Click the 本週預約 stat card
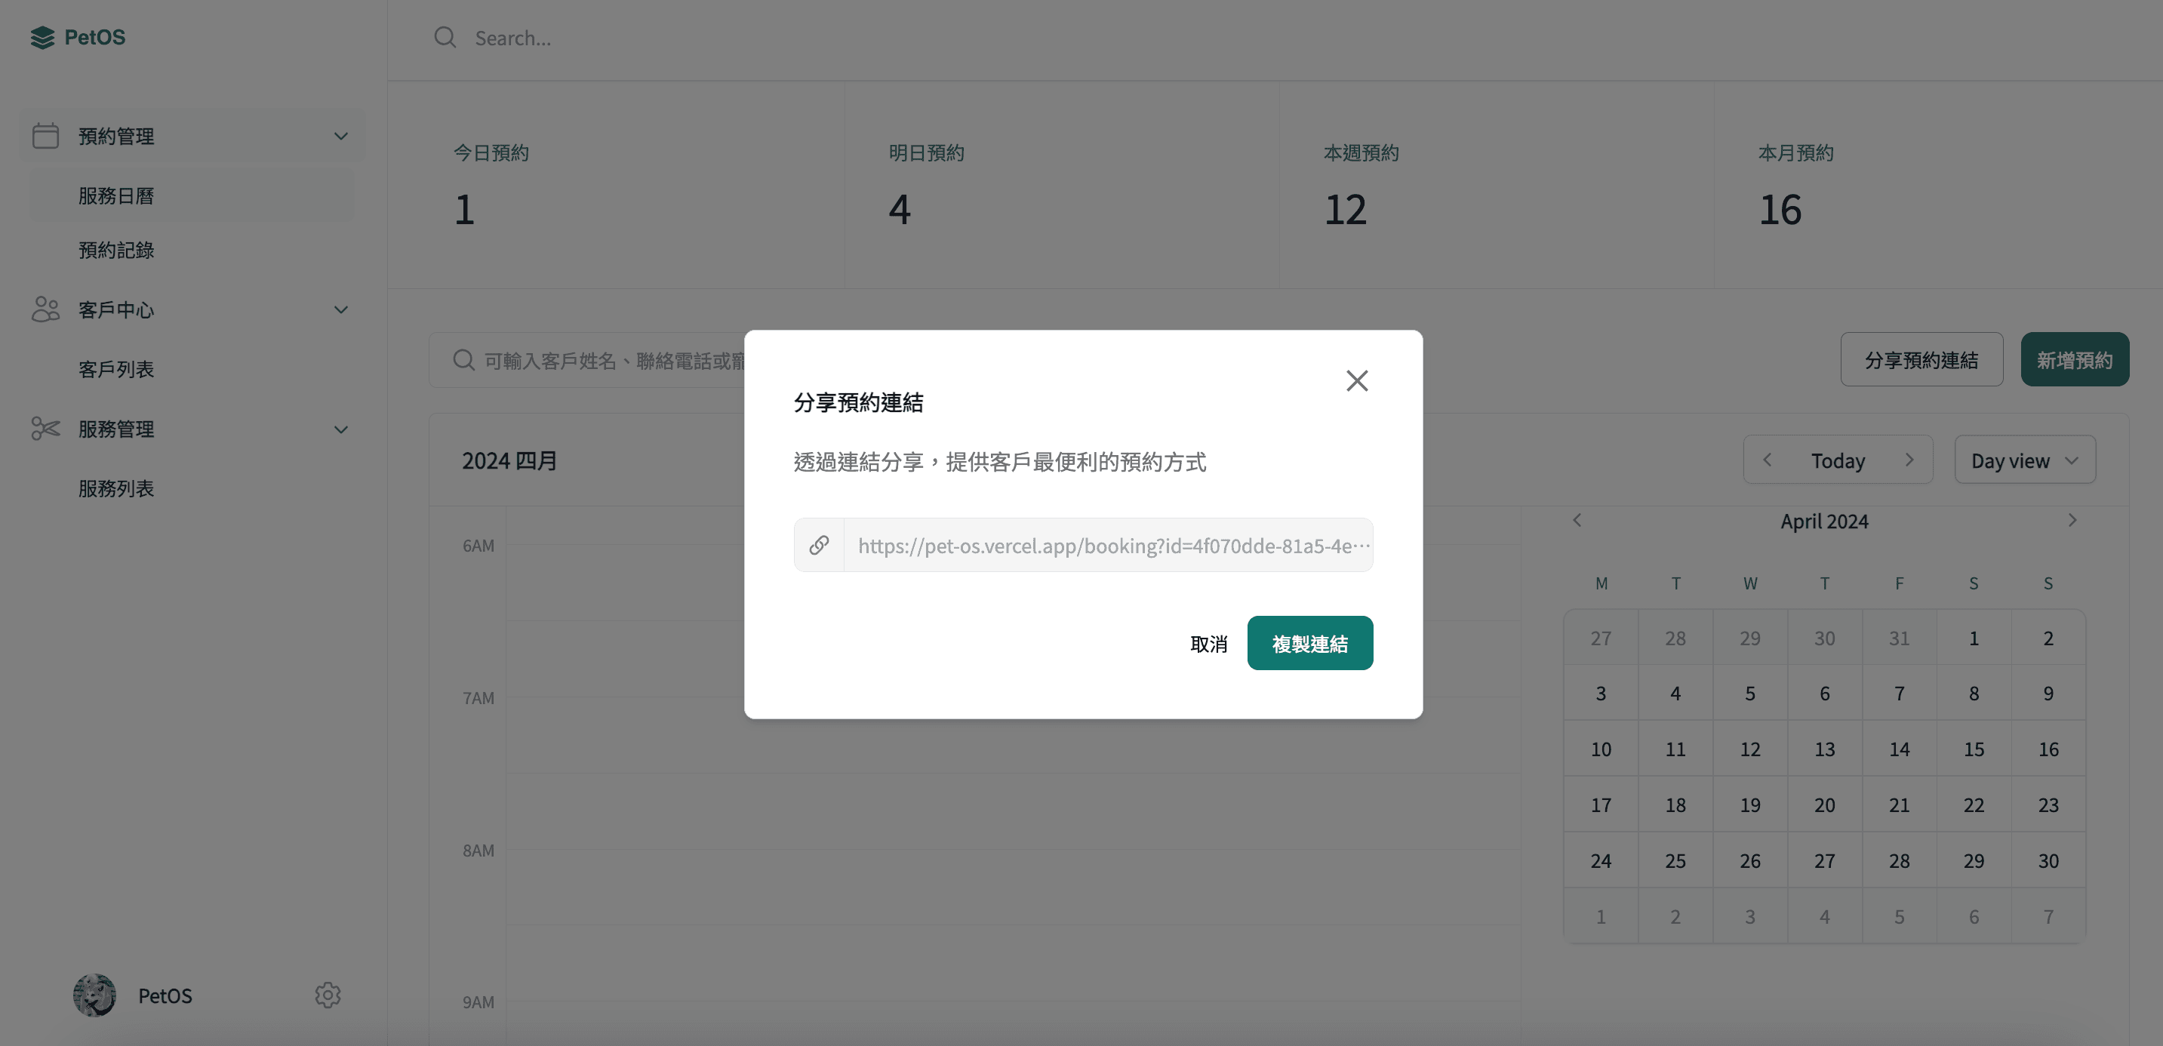 (1497, 185)
